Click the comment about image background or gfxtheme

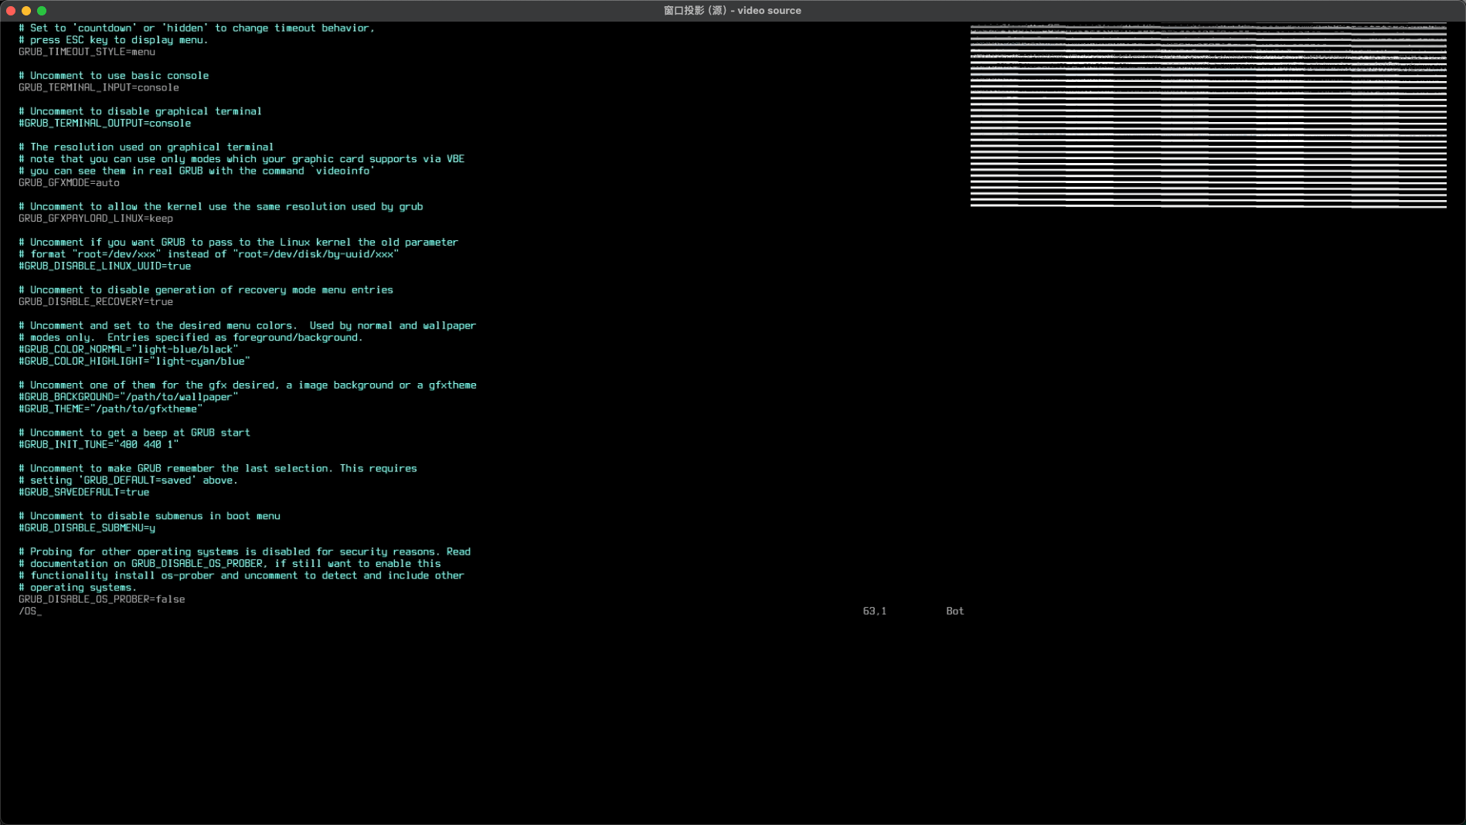(x=247, y=385)
